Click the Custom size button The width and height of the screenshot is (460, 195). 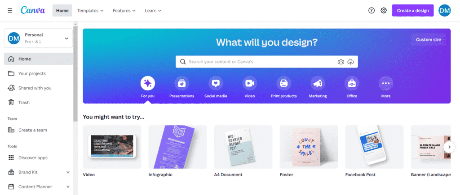click(x=428, y=40)
